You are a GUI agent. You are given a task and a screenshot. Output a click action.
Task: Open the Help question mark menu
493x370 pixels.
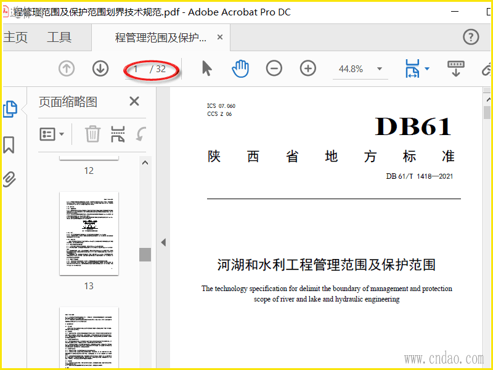(x=471, y=37)
